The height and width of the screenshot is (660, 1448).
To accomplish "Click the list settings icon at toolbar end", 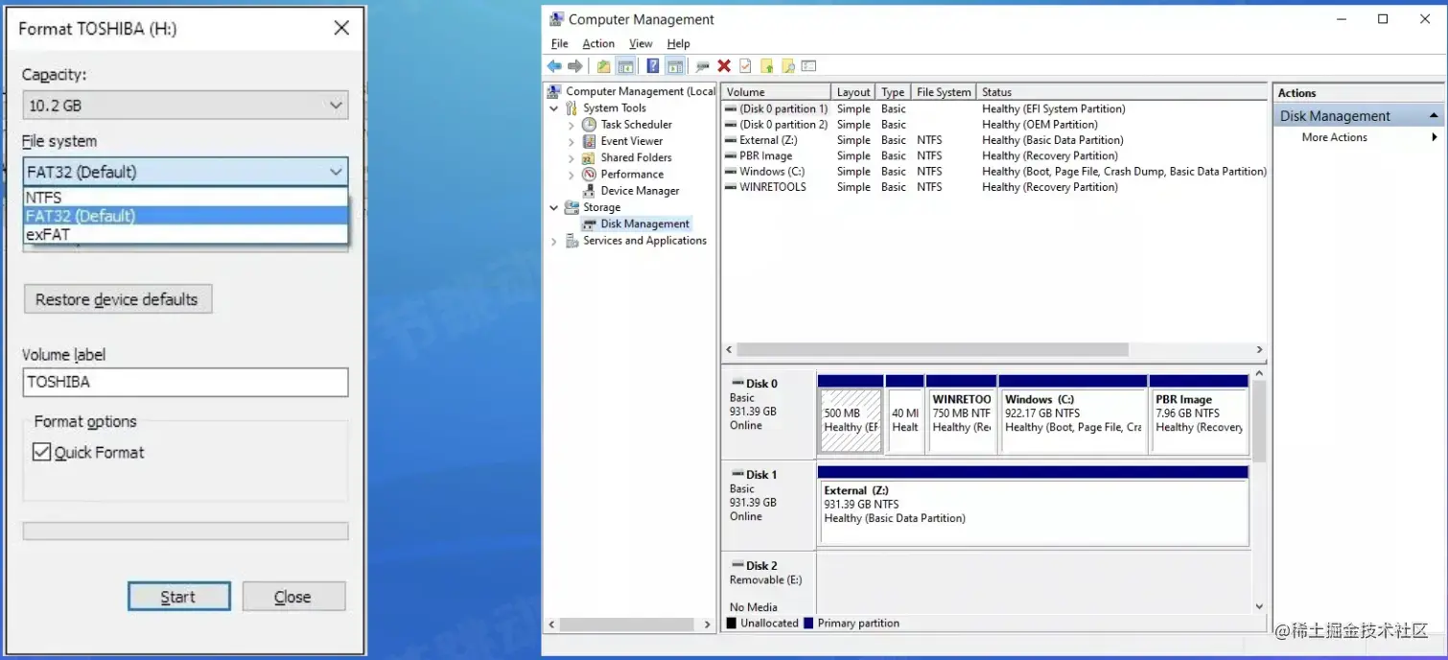I will point(808,66).
